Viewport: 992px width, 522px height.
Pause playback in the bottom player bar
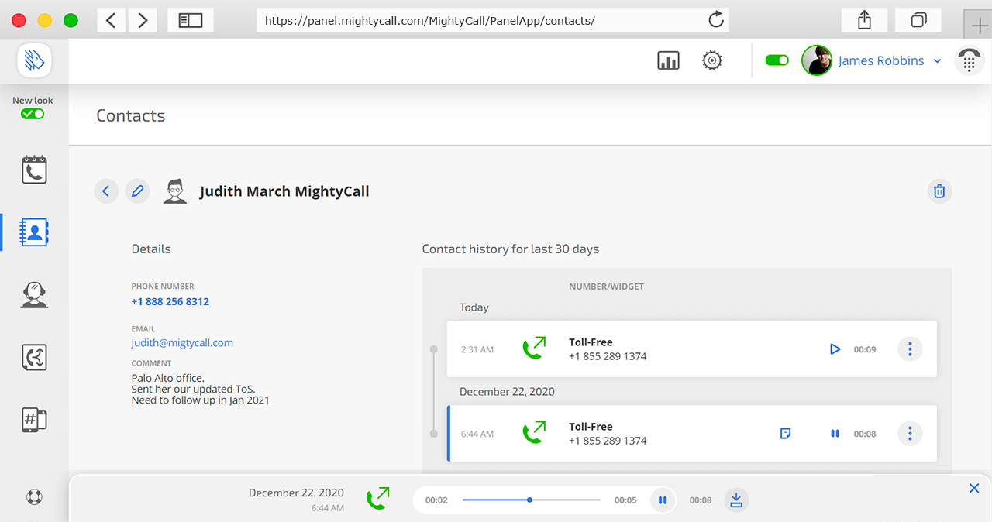point(663,500)
